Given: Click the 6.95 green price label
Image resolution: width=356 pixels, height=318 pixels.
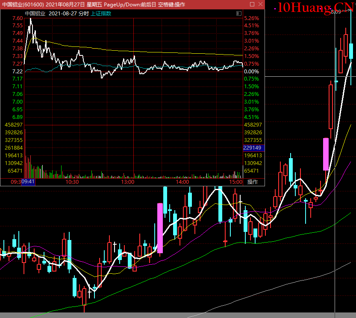Looking at the screenshot, I should tap(18, 110).
